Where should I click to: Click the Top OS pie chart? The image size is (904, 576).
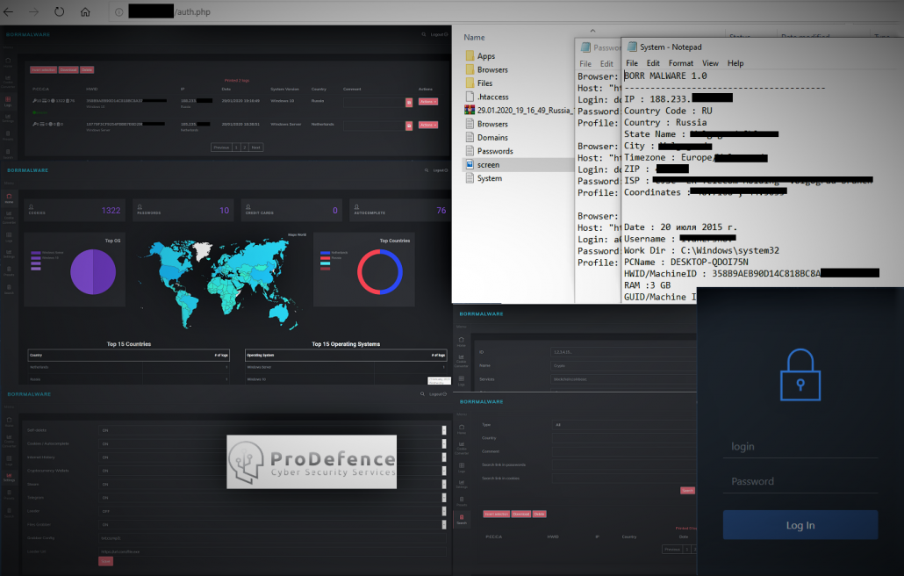[x=93, y=271]
